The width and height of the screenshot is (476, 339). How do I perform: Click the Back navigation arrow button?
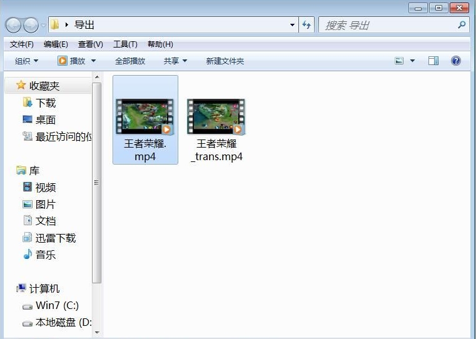(13, 25)
